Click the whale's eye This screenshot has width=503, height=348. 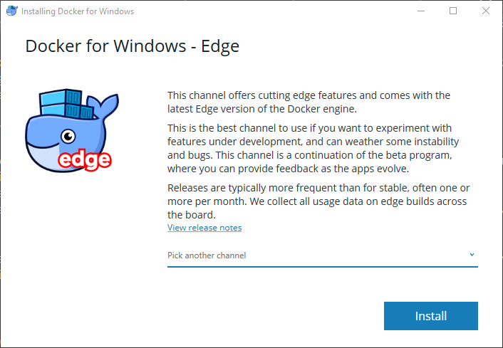pos(68,136)
